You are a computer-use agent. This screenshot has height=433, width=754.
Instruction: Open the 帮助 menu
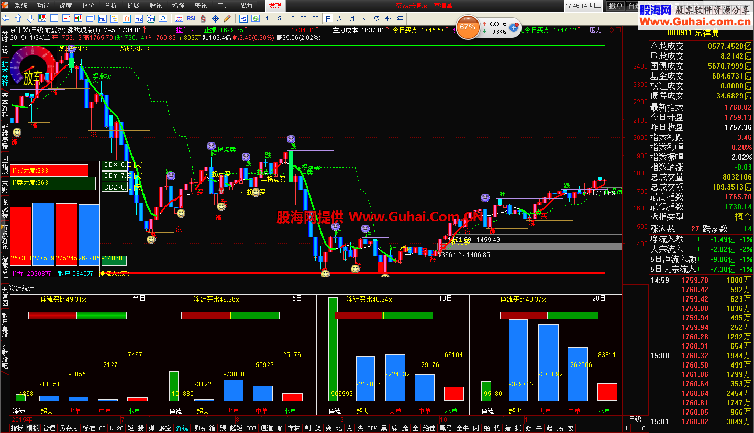tap(246, 6)
